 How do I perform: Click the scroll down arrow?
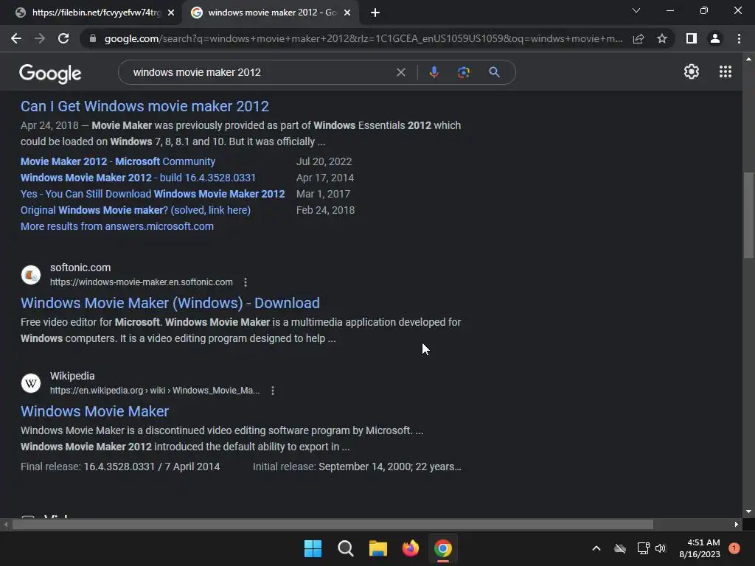pos(748,511)
